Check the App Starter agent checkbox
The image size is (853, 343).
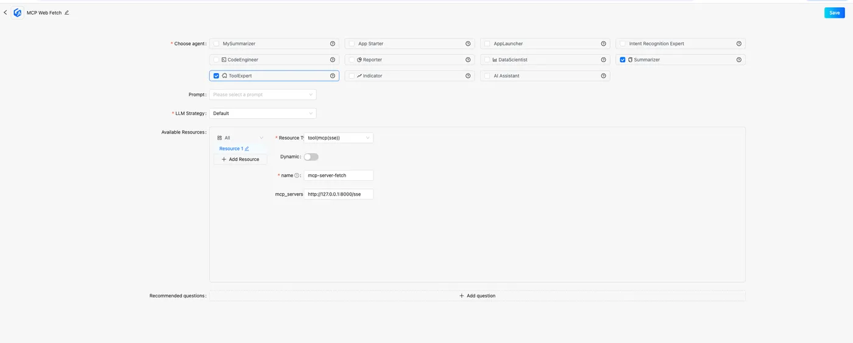(352, 44)
